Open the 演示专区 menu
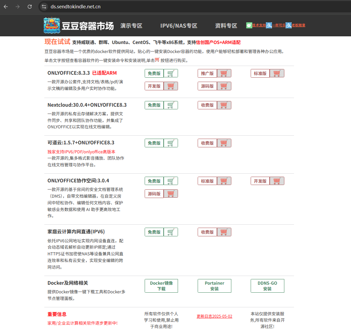 pos(131,26)
